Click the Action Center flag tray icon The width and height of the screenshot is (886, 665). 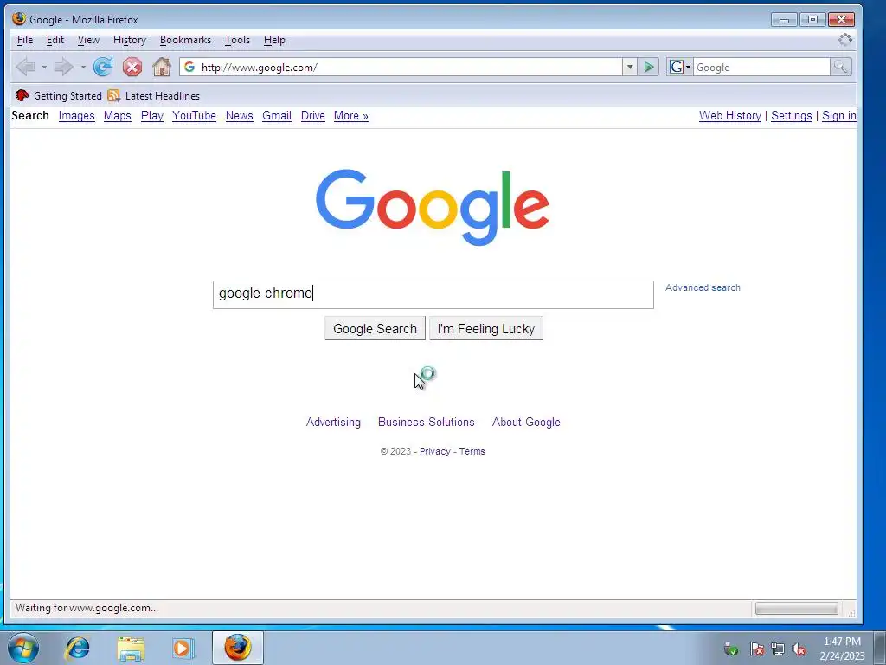757,649
